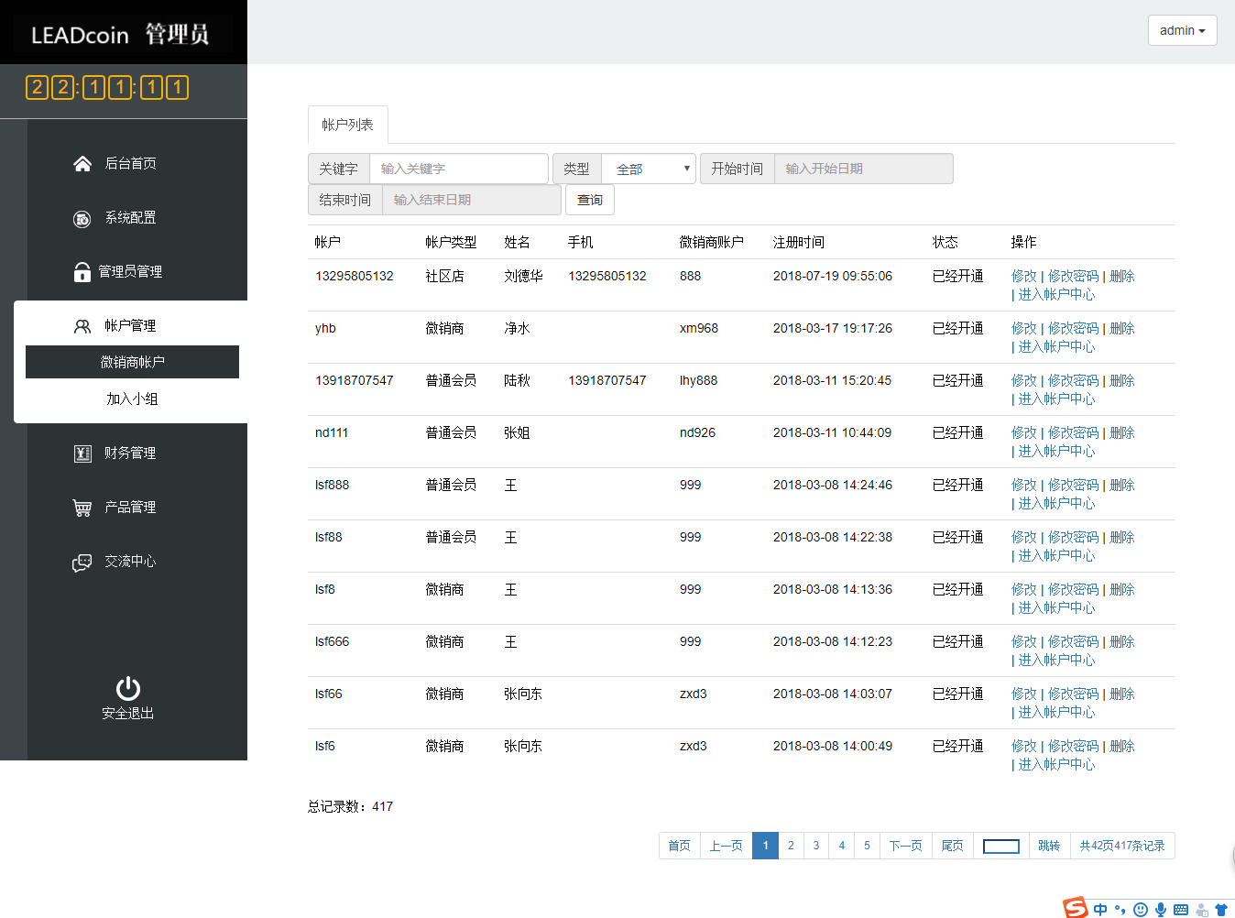Click 删除 for account yhb

(x=1122, y=328)
